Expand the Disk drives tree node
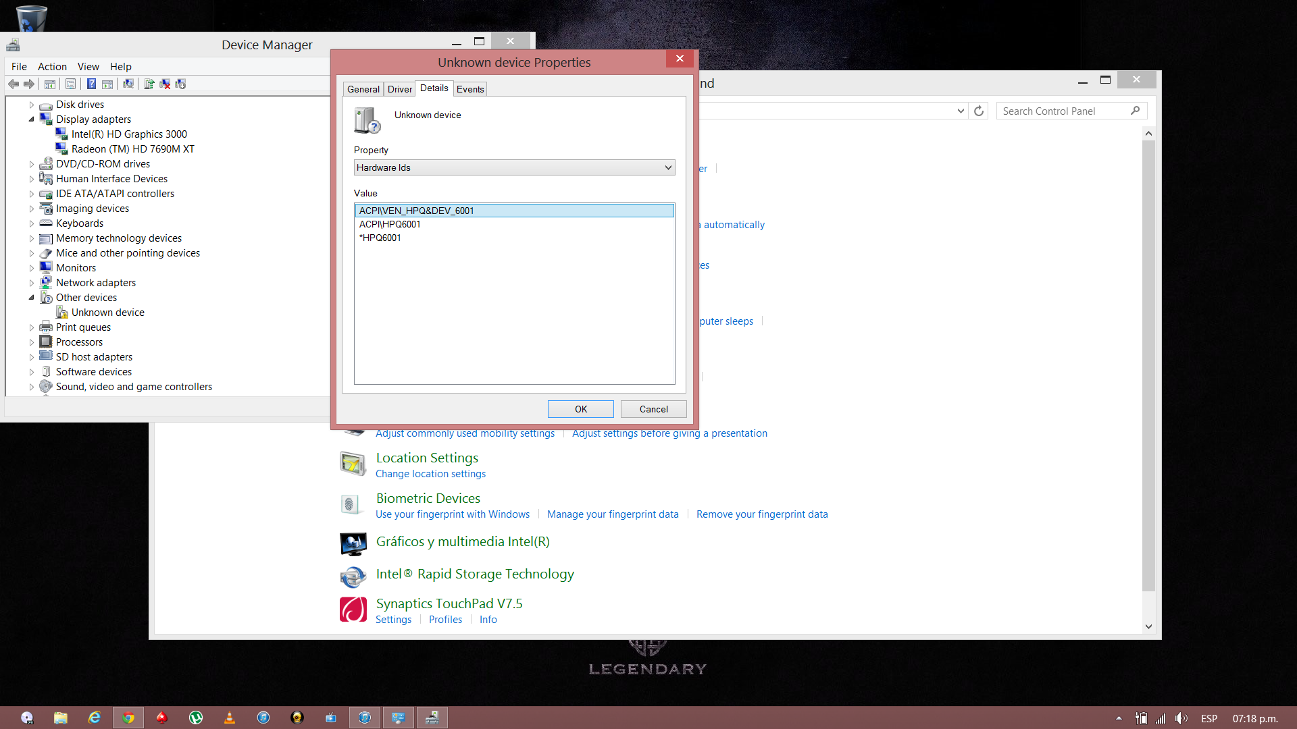Image resolution: width=1297 pixels, height=729 pixels. [31, 105]
